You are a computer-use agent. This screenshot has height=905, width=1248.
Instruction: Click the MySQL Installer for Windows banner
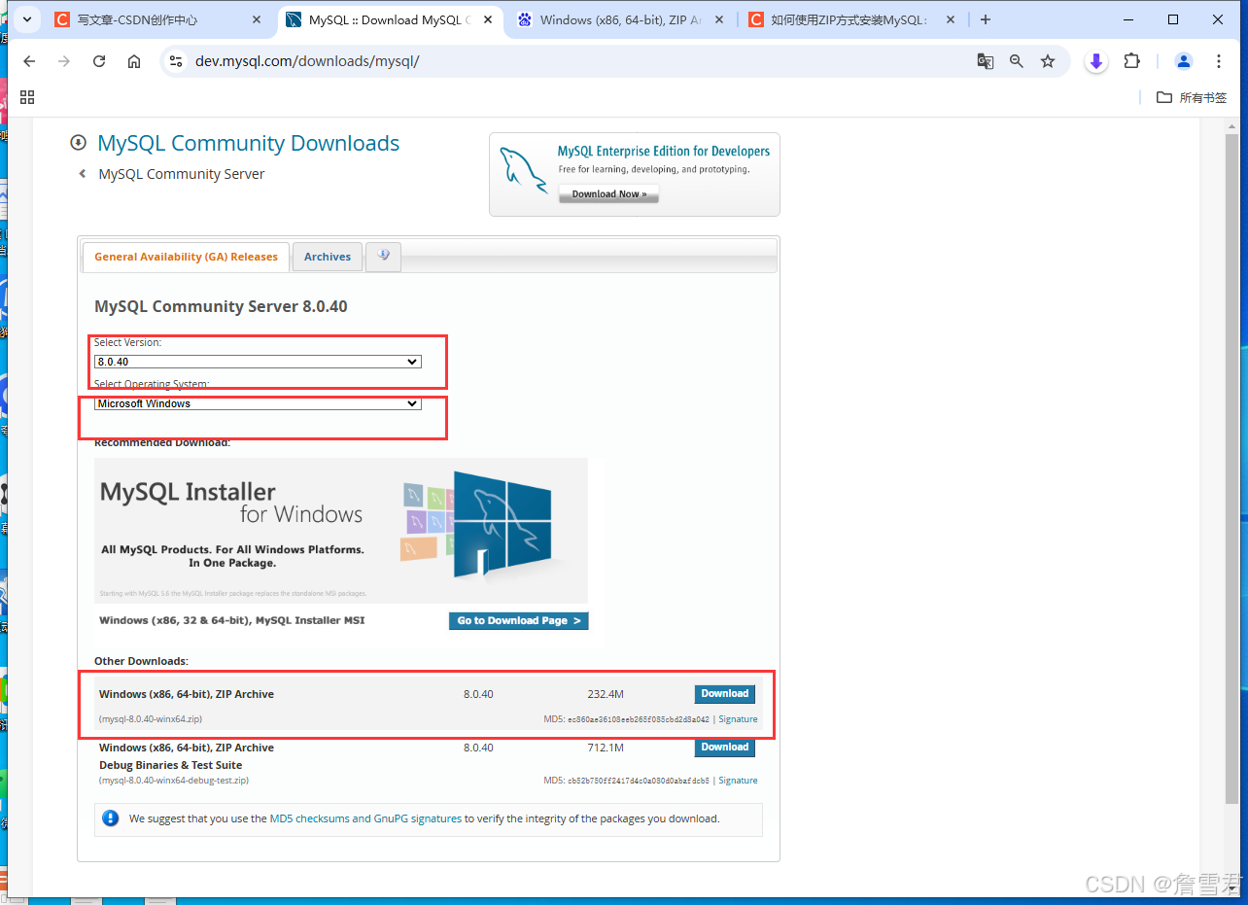(341, 531)
